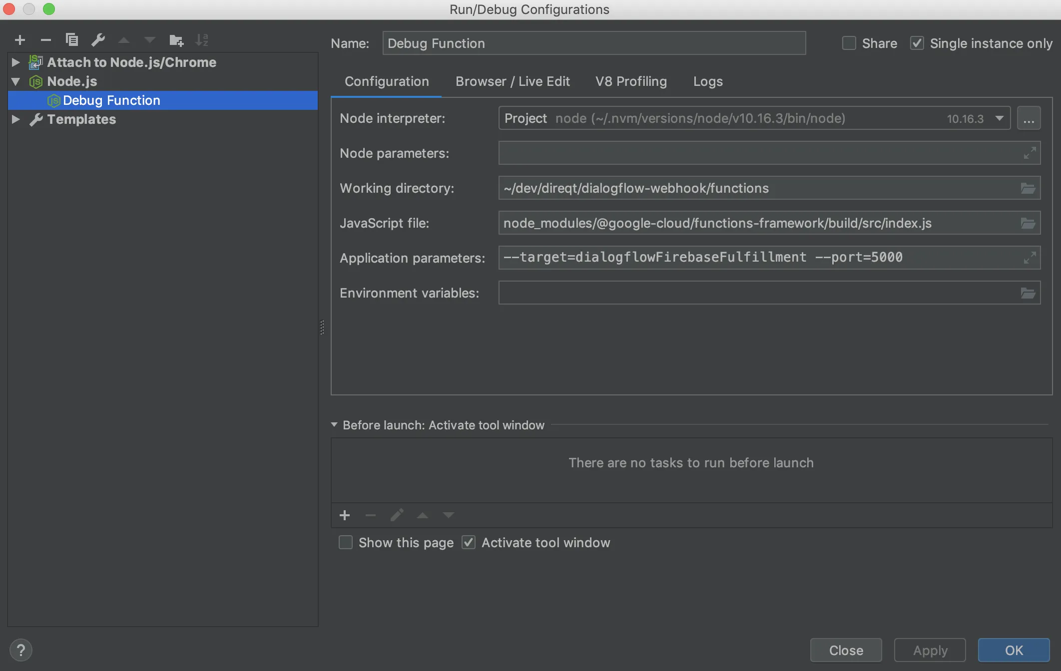
Task: Collapse the Before launch section
Action: tap(334, 425)
